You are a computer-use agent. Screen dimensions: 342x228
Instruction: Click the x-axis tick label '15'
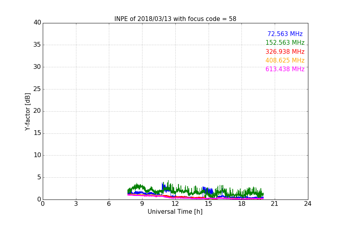coord(208,204)
